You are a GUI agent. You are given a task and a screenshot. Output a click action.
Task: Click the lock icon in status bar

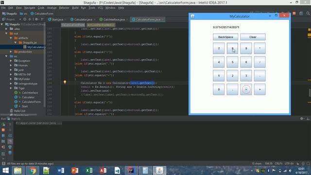coord(298,163)
